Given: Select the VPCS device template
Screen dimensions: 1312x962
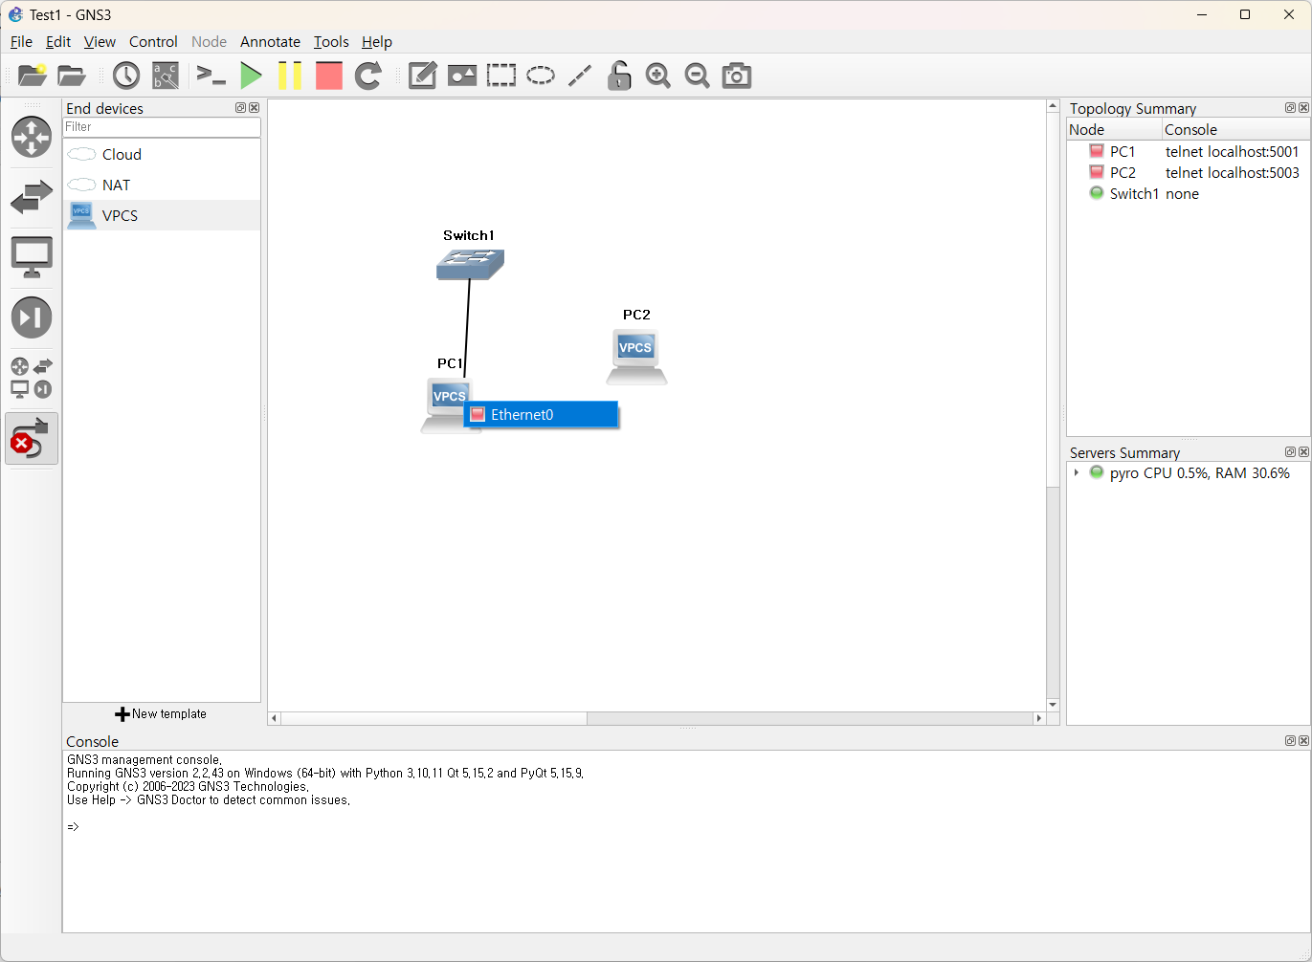Looking at the screenshot, I should coord(162,215).
